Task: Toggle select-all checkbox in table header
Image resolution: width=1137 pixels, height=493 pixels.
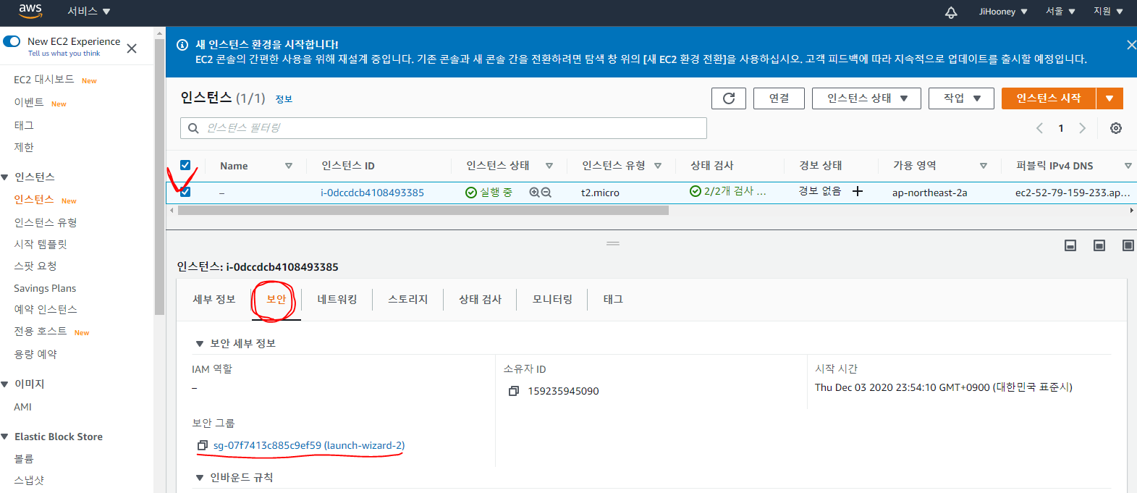Action: coord(185,165)
